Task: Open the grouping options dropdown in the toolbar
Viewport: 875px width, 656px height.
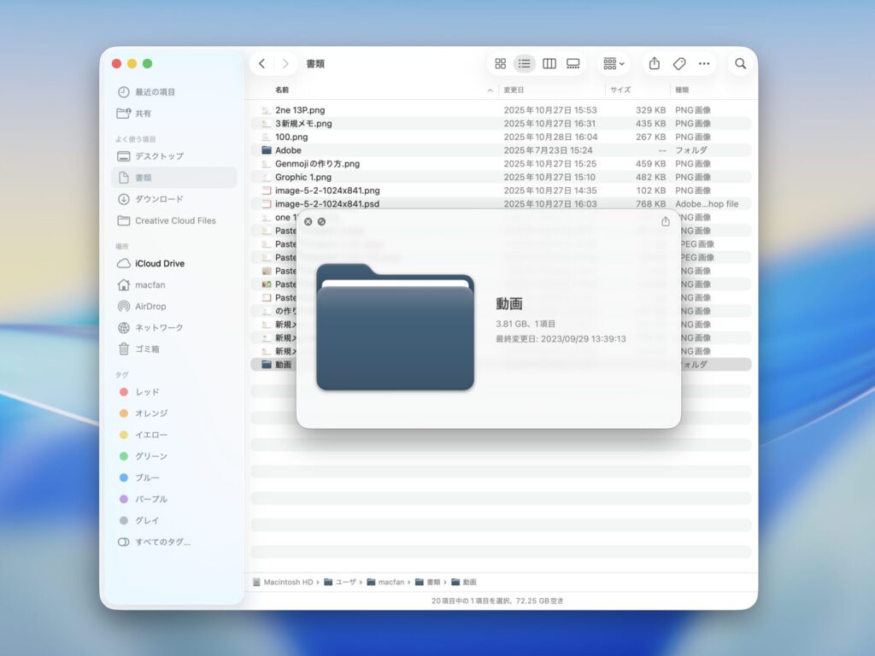Action: pyautogui.click(x=612, y=63)
